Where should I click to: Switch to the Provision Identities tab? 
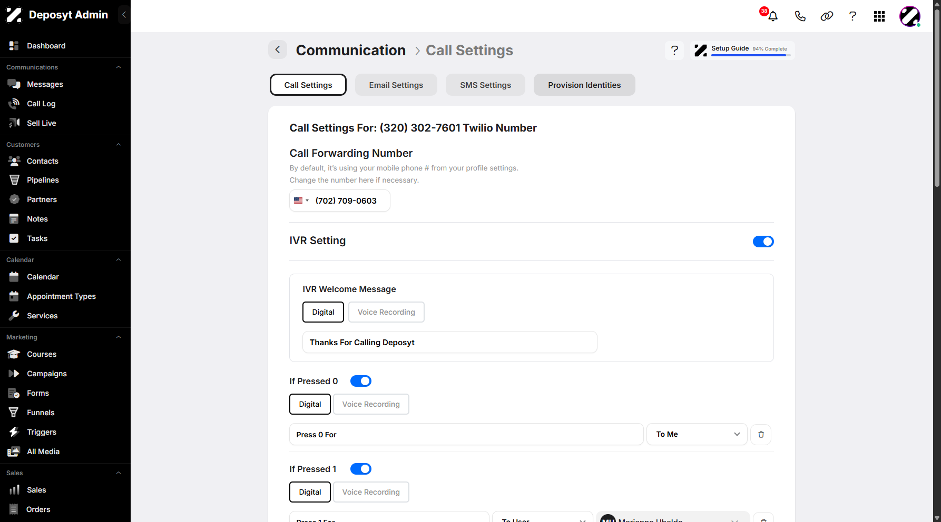[x=584, y=85]
